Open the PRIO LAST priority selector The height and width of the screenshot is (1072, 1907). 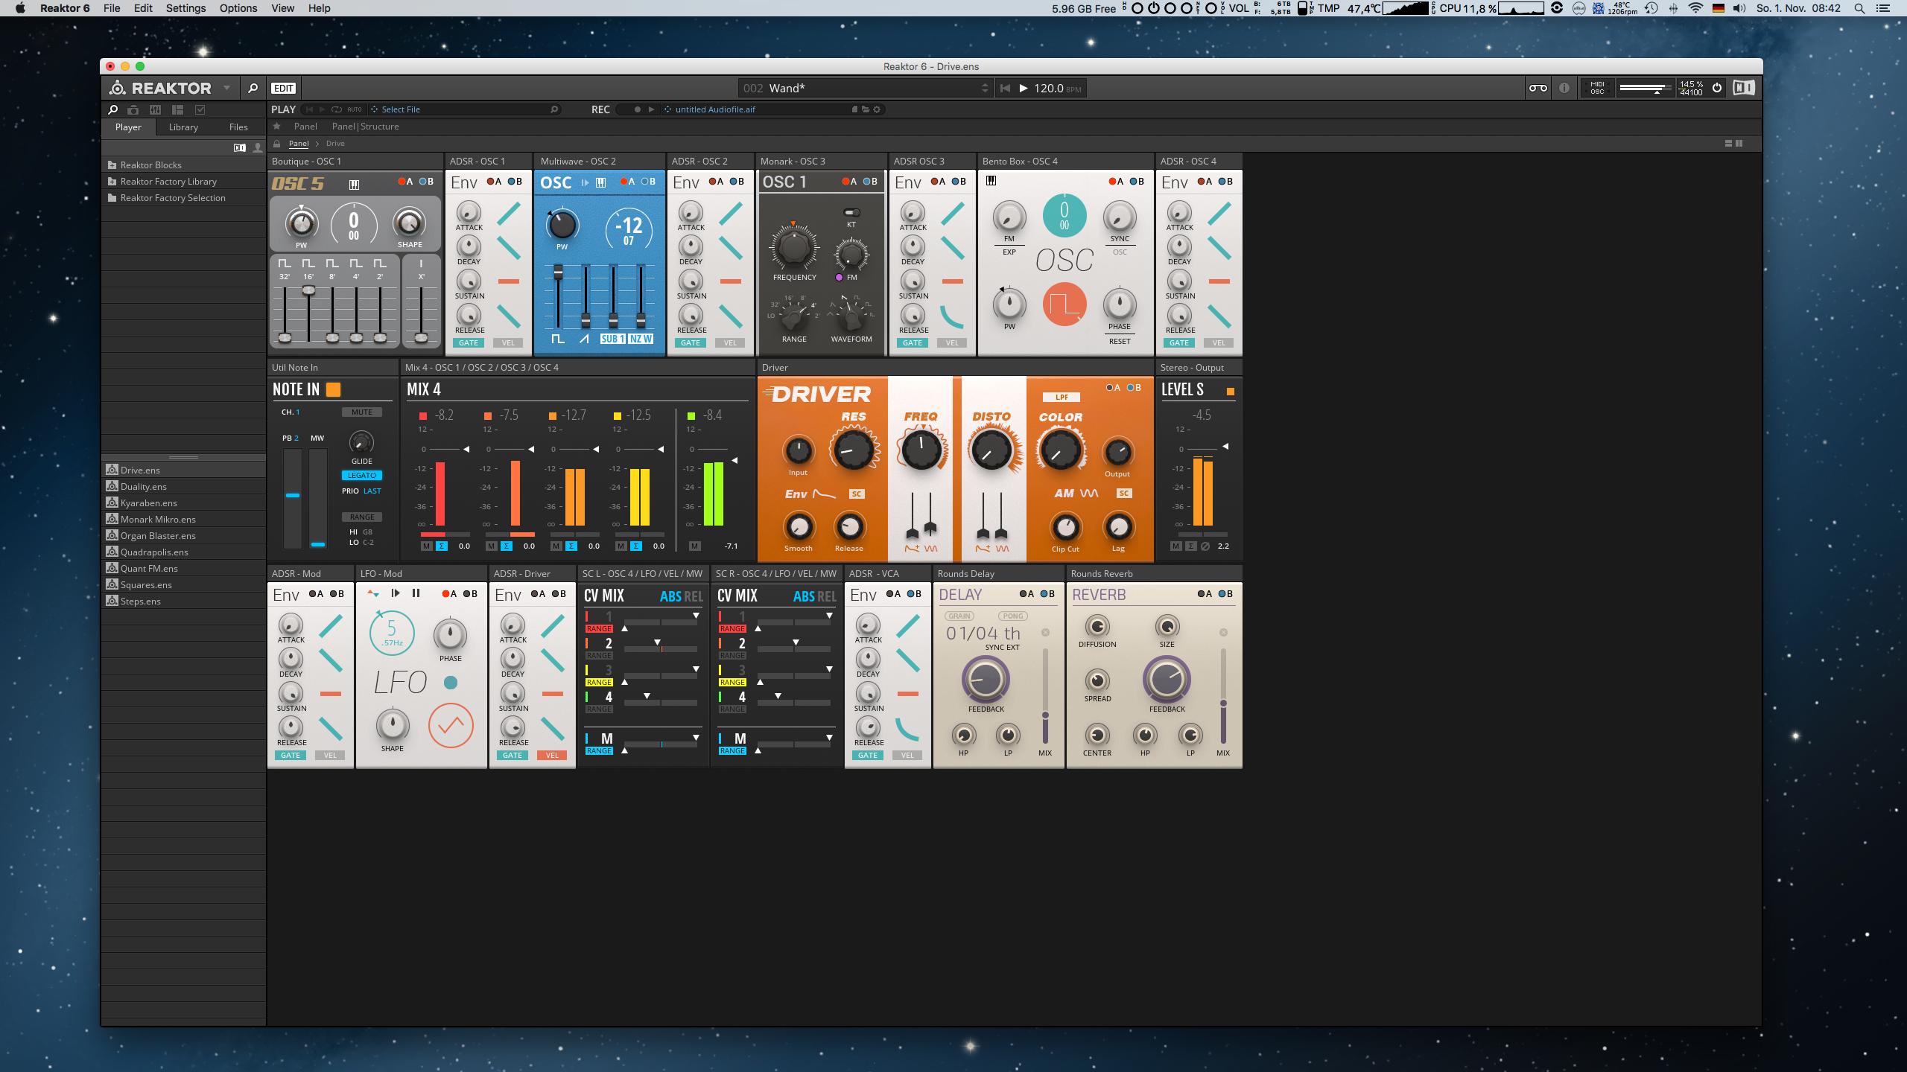point(362,491)
